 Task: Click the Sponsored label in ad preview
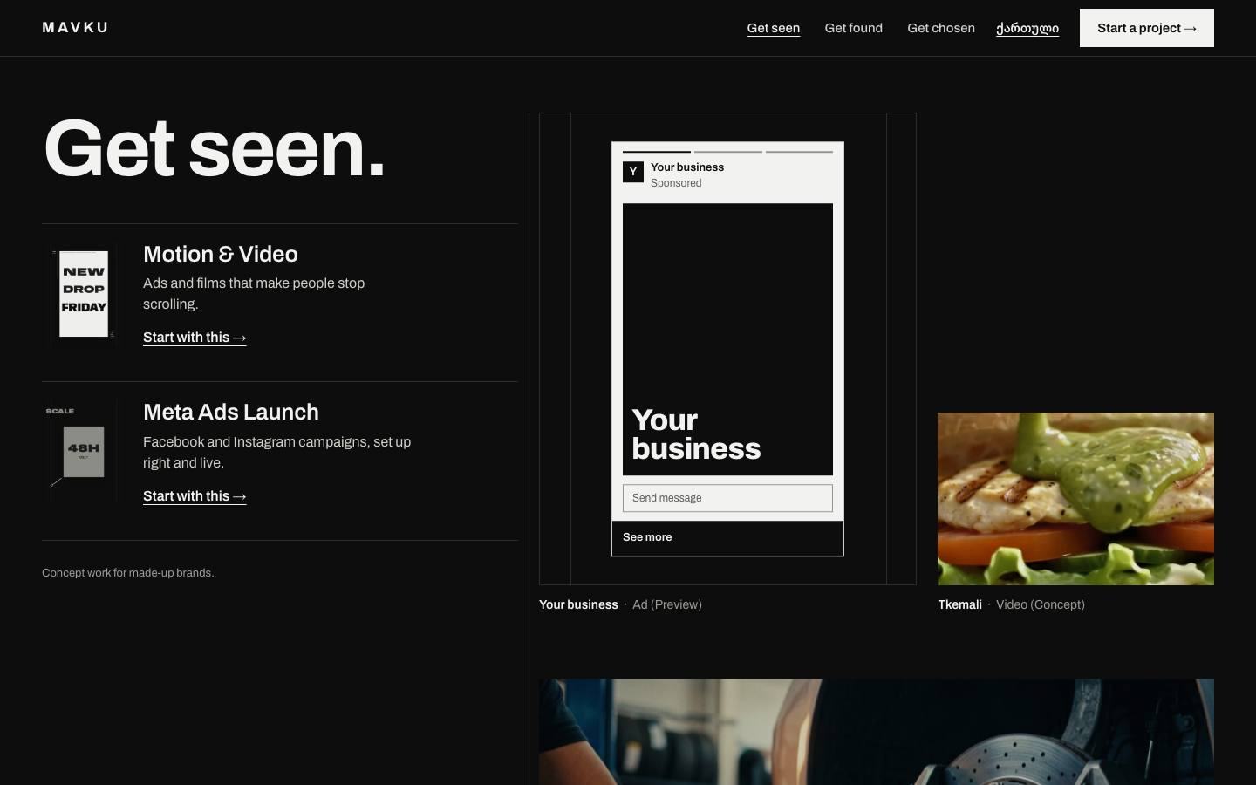676,183
